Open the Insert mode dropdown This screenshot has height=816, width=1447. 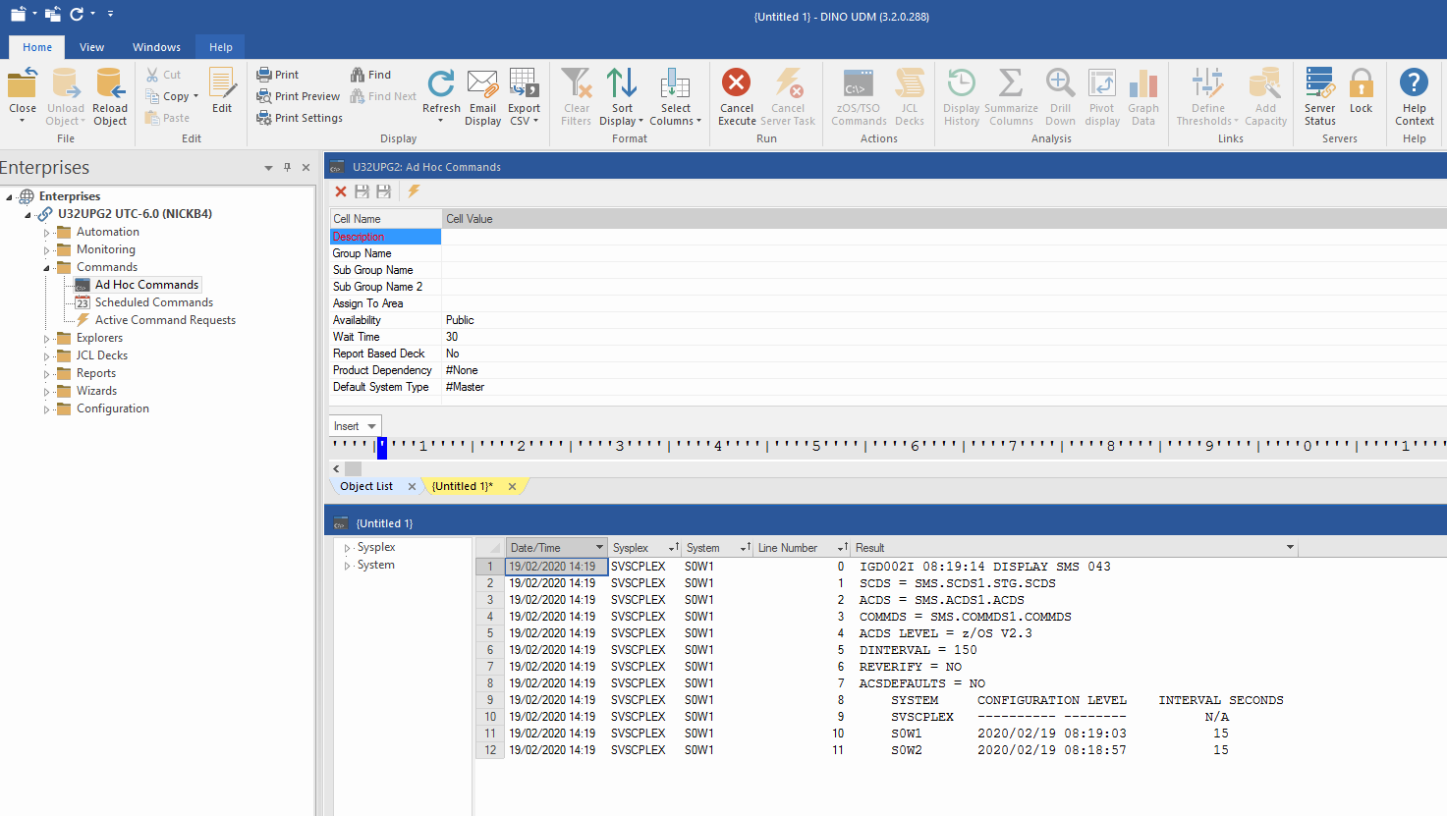pos(371,426)
